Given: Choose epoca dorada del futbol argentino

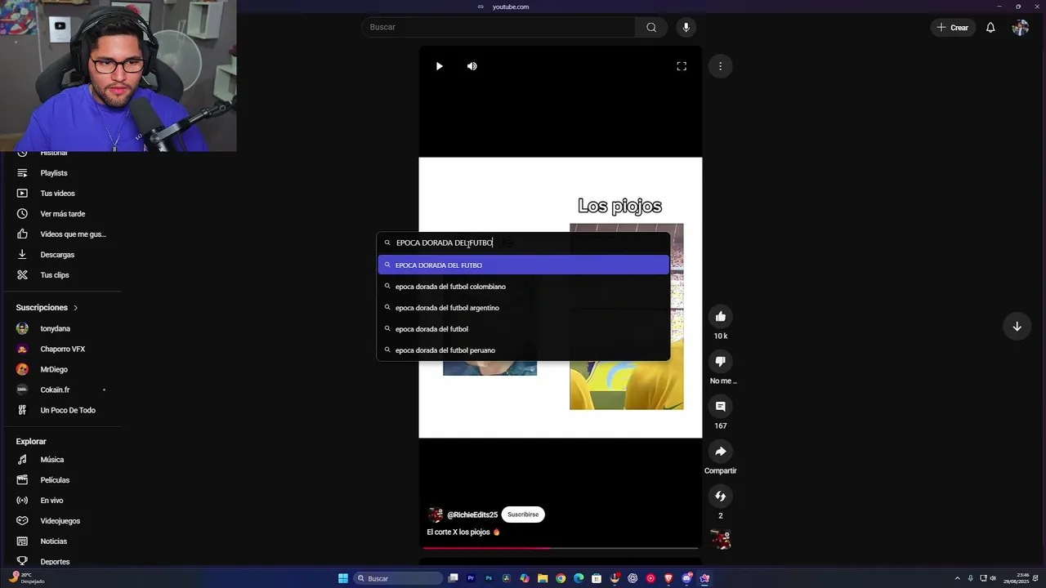Looking at the screenshot, I should coord(523,308).
